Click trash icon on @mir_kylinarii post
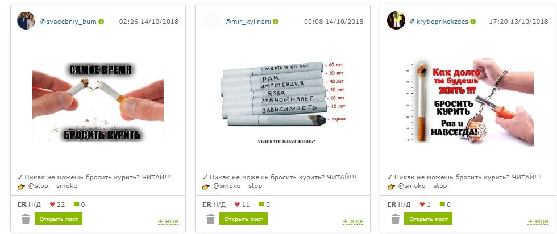 pos(211,219)
